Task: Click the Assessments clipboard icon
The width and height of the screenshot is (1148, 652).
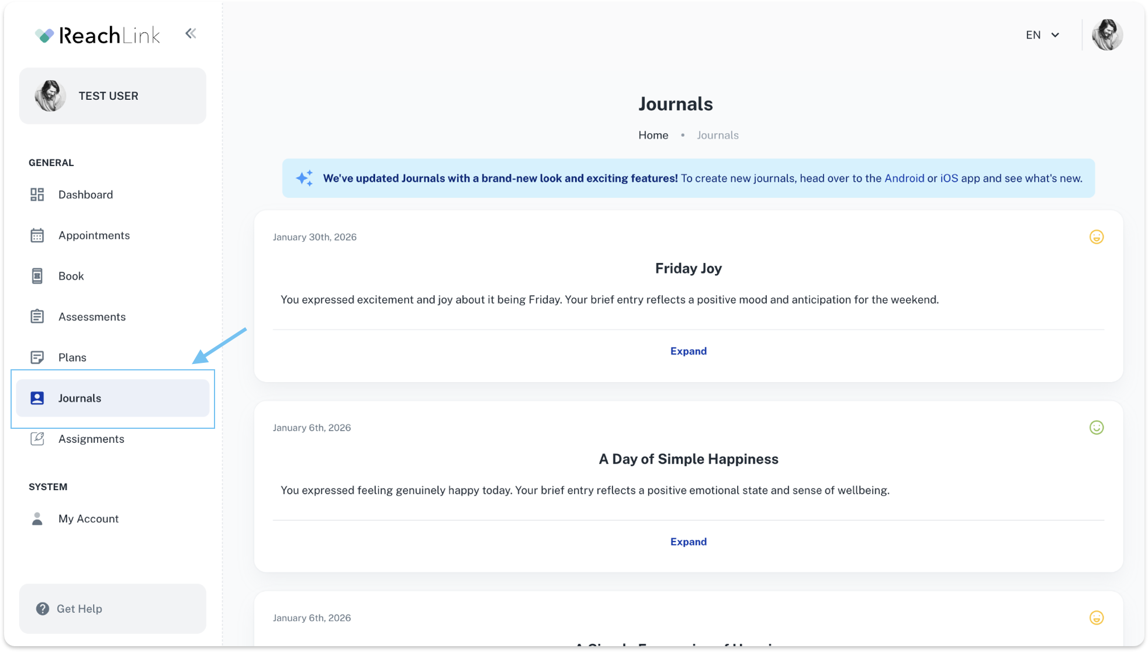Action: tap(37, 317)
